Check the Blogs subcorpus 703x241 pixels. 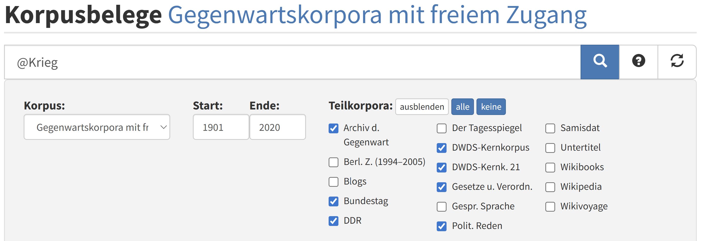pyautogui.click(x=333, y=182)
